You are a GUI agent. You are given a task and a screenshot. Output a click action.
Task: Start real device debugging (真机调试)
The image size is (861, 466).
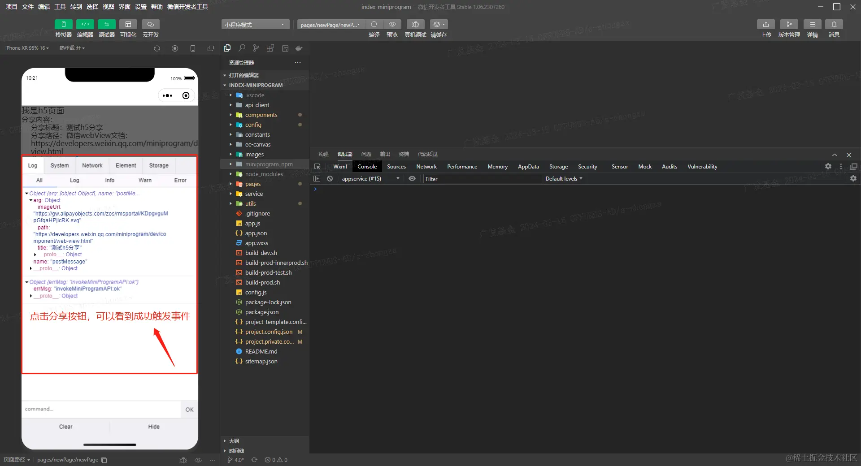[x=416, y=24]
